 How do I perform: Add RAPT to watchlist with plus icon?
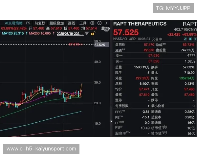[x=195, y=39]
